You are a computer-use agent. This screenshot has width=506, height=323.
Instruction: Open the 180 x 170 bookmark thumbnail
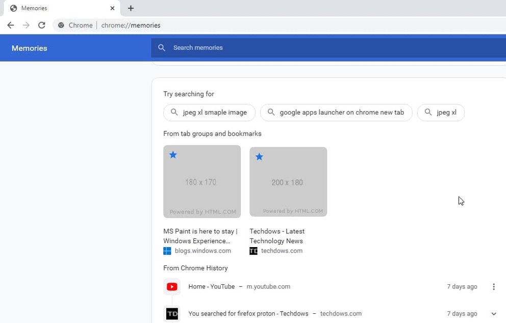coord(202,181)
